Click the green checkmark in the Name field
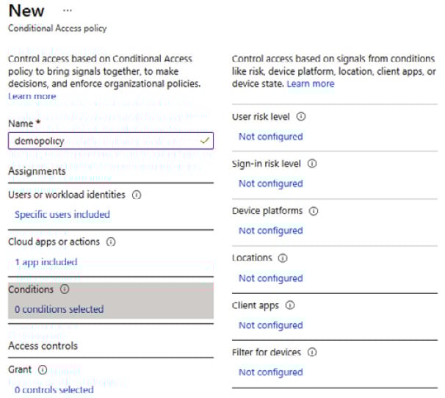 pos(205,140)
